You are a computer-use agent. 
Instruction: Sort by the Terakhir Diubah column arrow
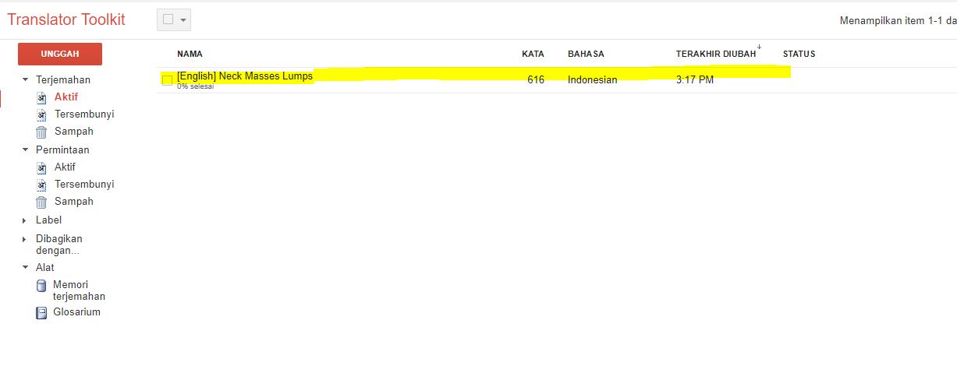click(759, 48)
